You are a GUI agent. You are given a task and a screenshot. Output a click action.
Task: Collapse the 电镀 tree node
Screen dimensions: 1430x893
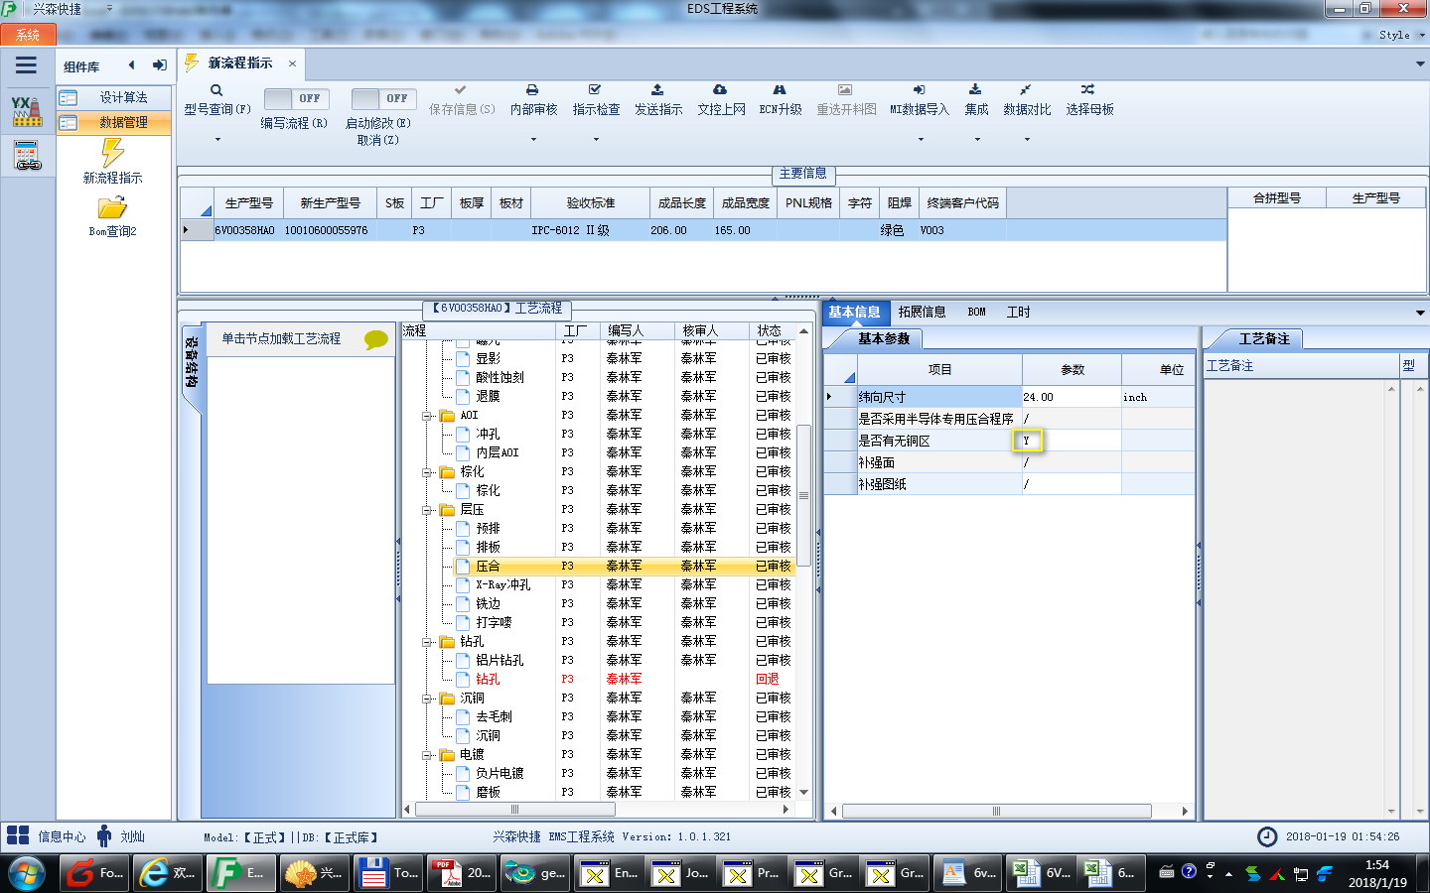pos(427,755)
